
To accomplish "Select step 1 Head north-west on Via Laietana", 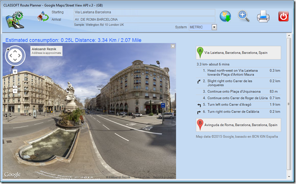I will 239,72.
